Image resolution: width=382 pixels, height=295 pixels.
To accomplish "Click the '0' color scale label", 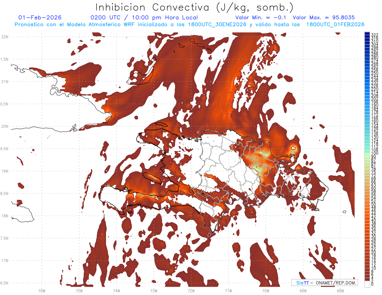I will 372,284.
